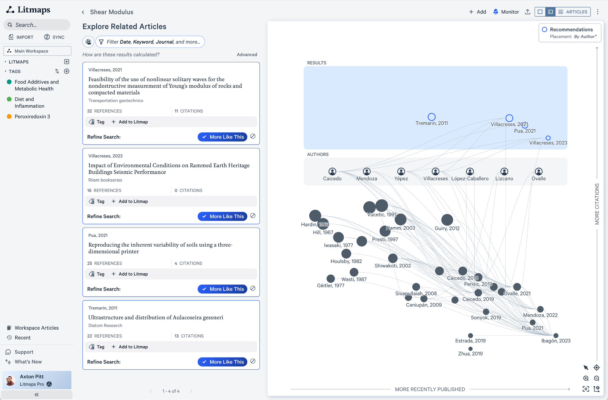Open the three-dot options menu
This screenshot has width=608, height=400.
[x=598, y=12]
